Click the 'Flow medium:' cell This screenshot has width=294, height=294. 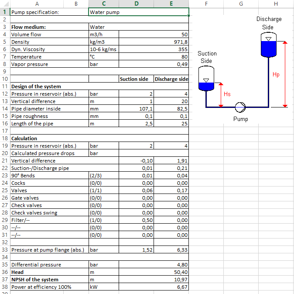click(49, 27)
